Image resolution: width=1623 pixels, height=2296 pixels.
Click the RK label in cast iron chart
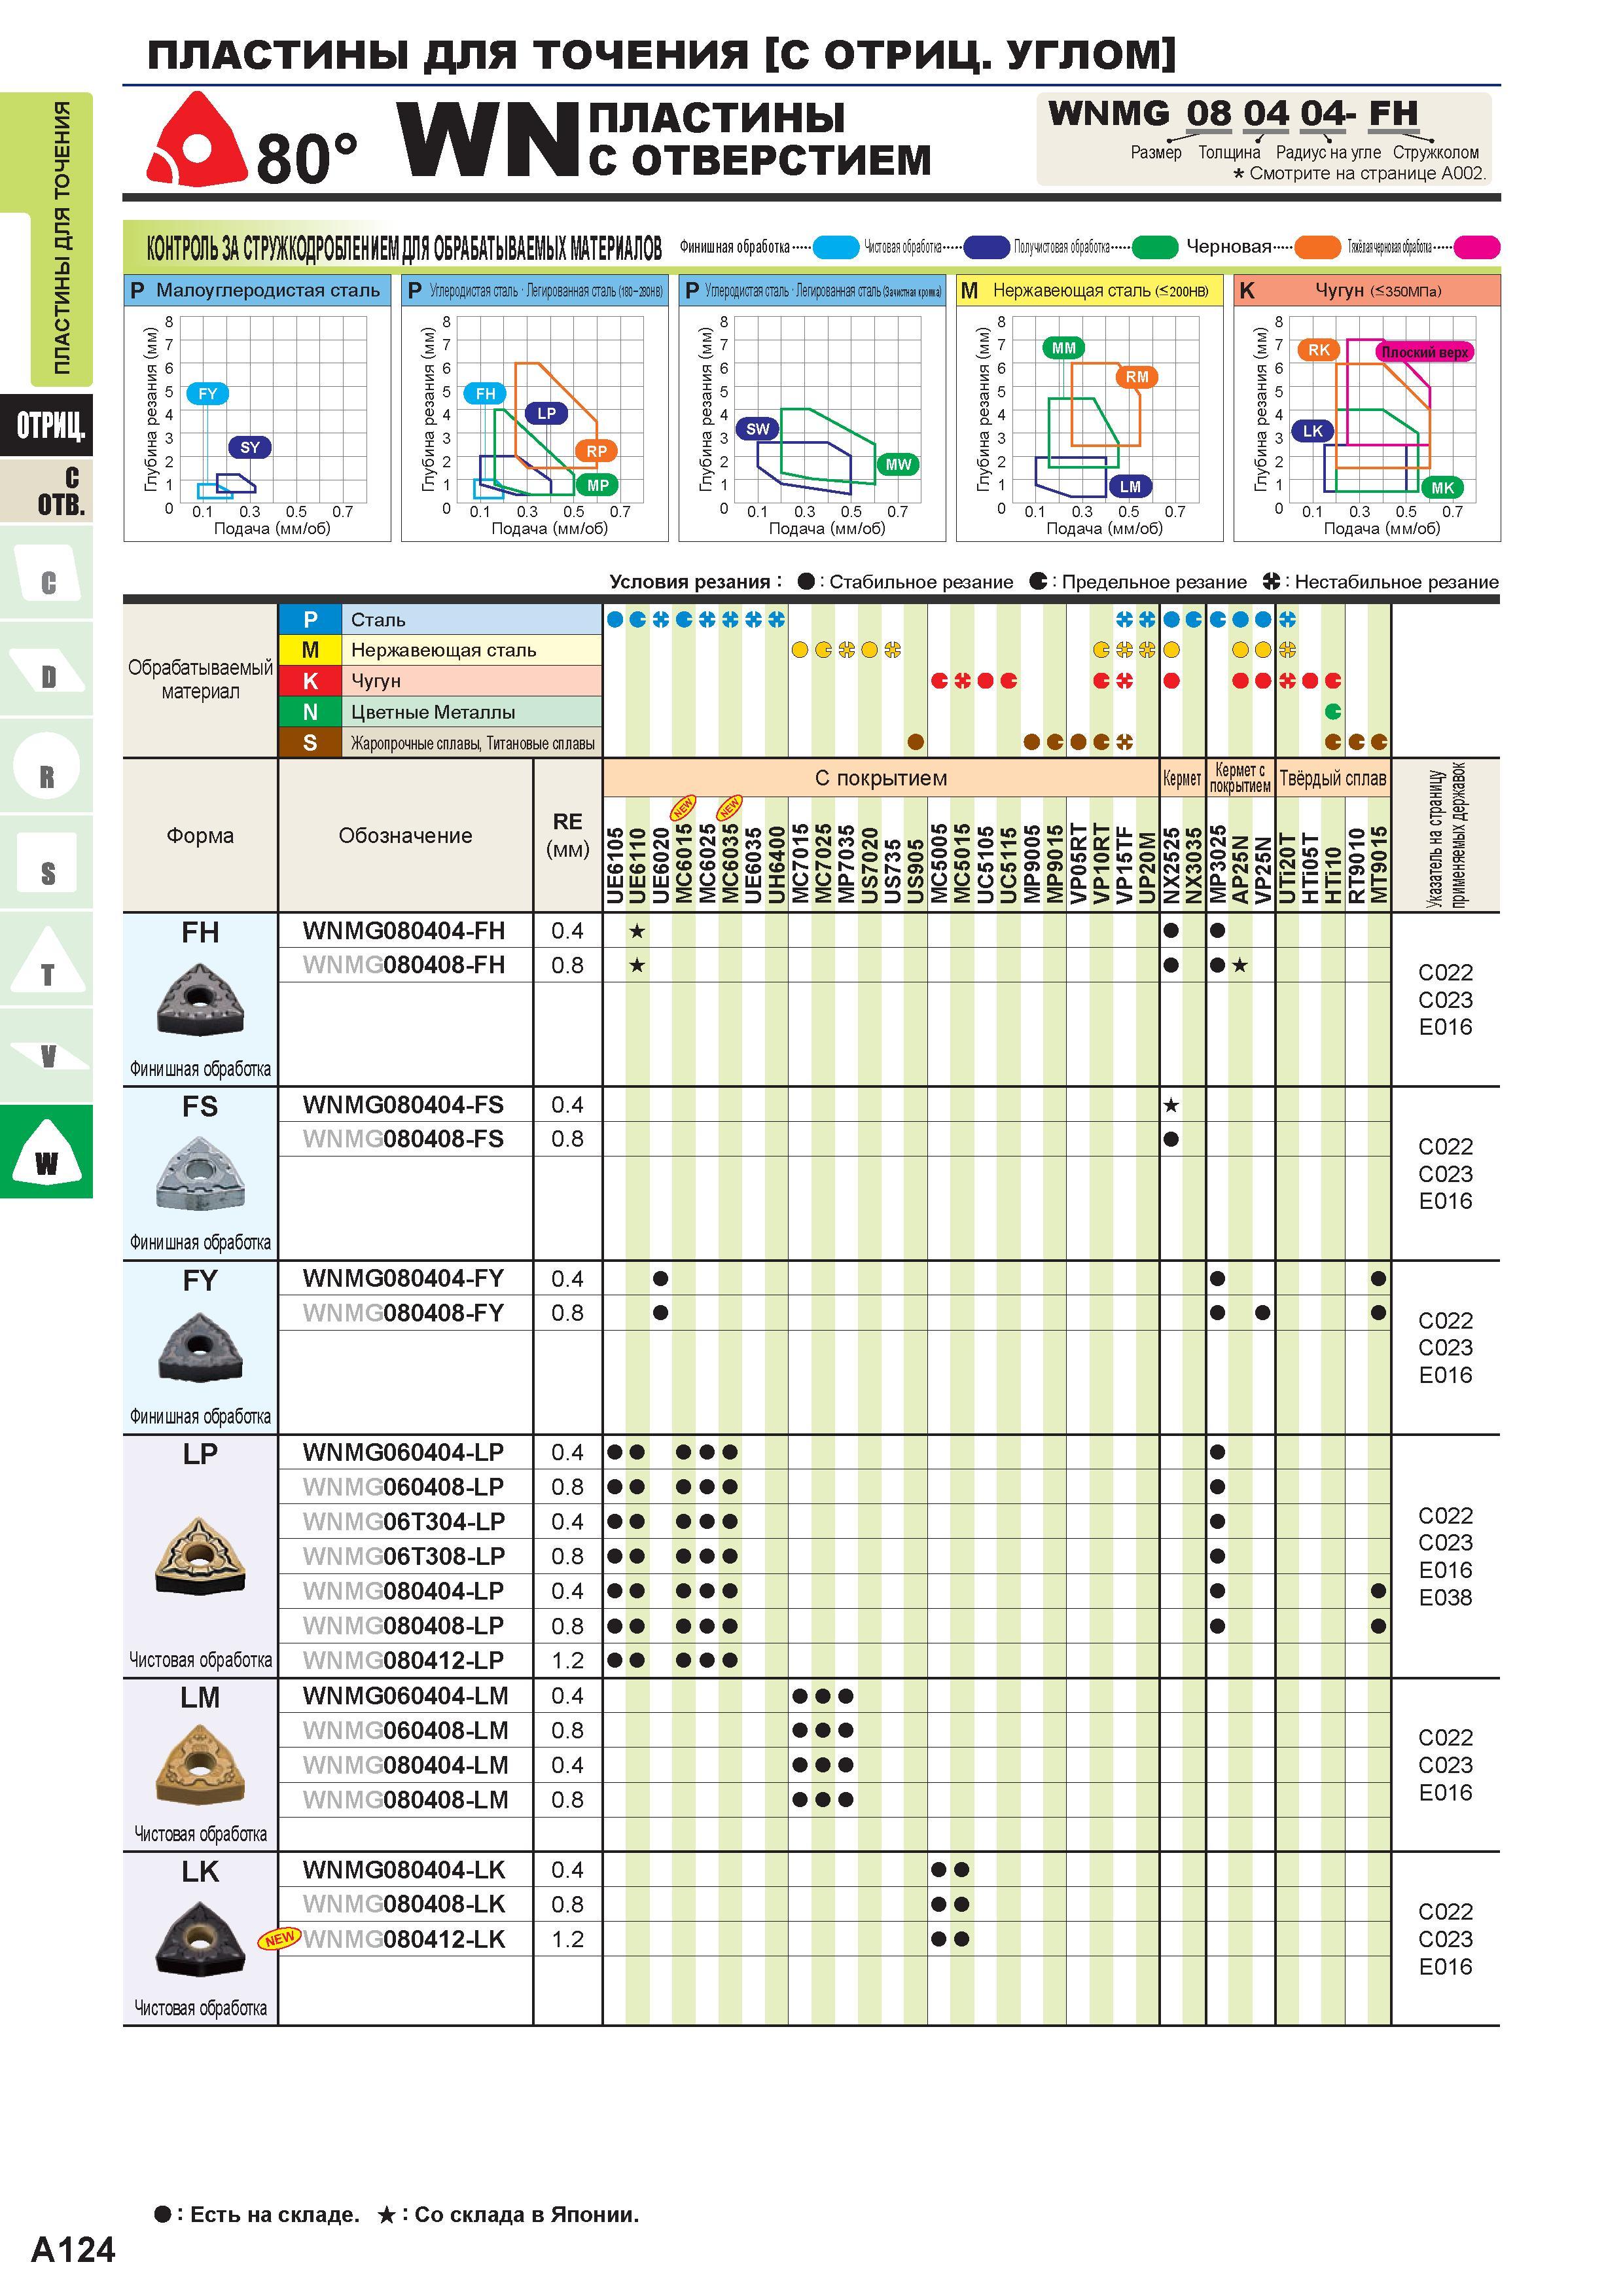1319,350
